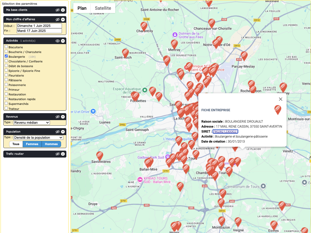
Task: Check the Débit de boissons checkbox
Action: [x=6, y=66]
